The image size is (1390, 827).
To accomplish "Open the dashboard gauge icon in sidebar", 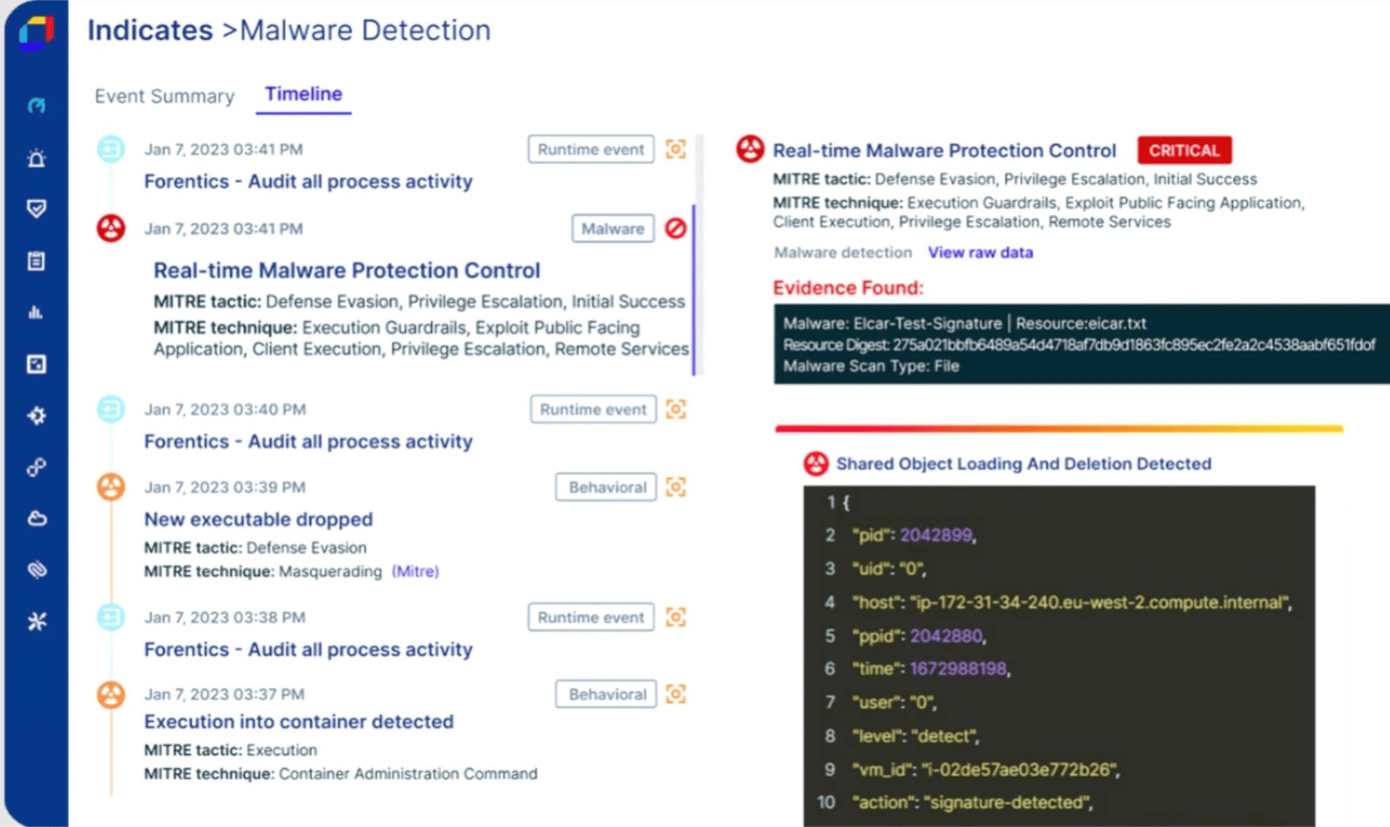I will (37, 105).
